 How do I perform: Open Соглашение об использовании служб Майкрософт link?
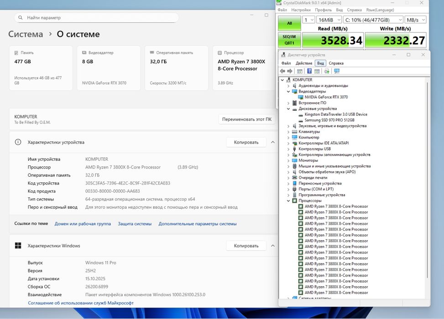click(81, 303)
